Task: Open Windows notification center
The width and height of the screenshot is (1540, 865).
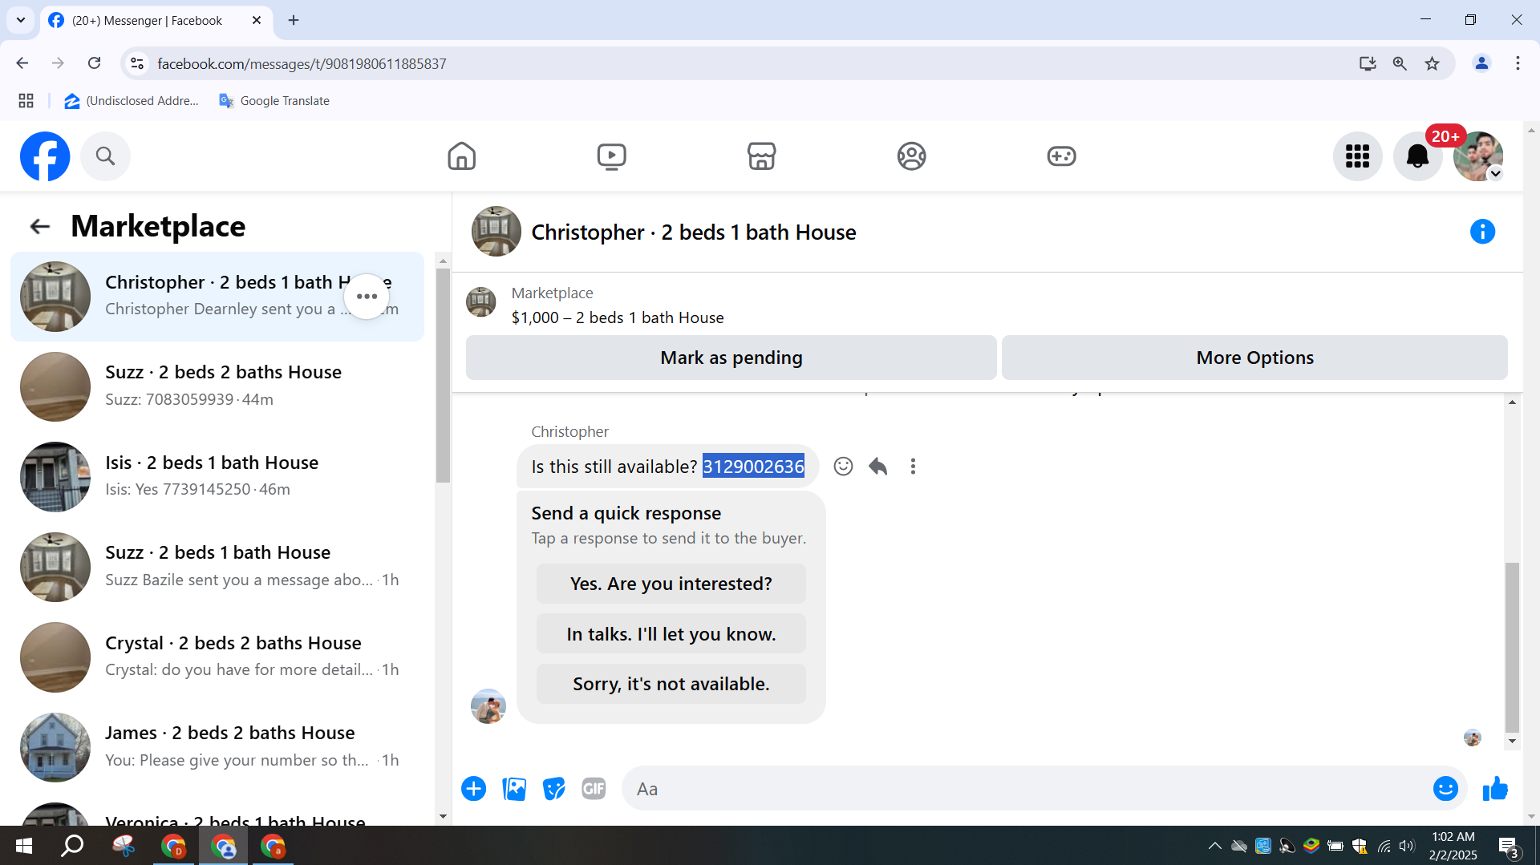Action: click(x=1508, y=847)
